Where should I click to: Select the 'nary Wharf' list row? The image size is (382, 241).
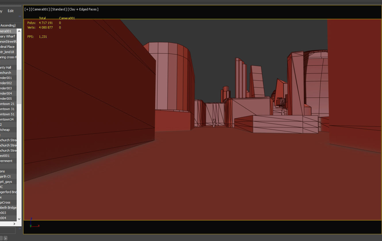(8, 36)
